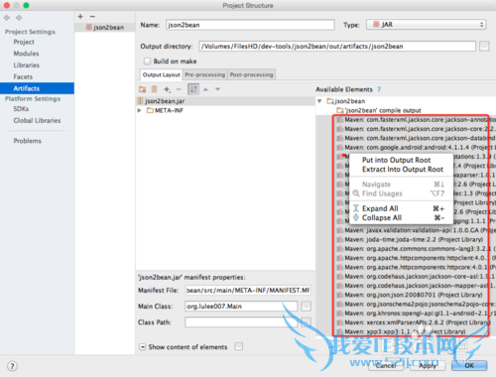Enable the Build on make checkbox

pyautogui.click(x=147, y=62)
